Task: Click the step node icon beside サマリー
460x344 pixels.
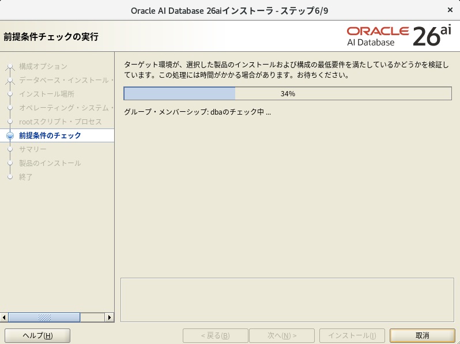Action: [x=10, y=149]
